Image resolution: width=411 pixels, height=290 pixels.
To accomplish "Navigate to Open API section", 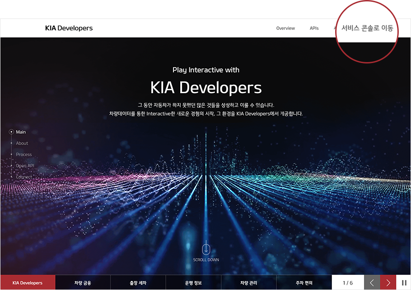I will pos(24,166).
